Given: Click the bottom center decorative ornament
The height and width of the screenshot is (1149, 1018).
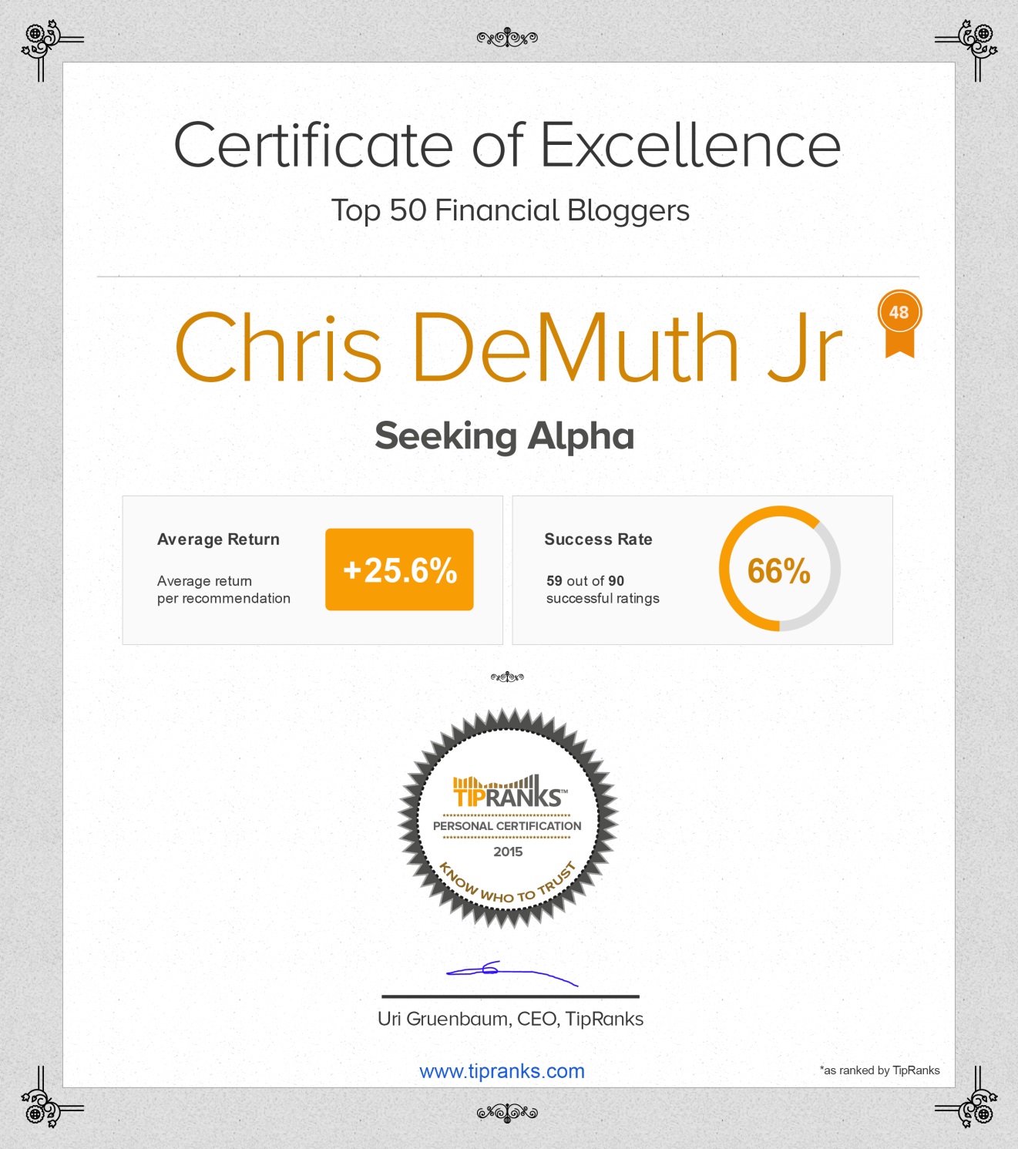Looking at the screenshot, I should click(x=507, y=1112).
